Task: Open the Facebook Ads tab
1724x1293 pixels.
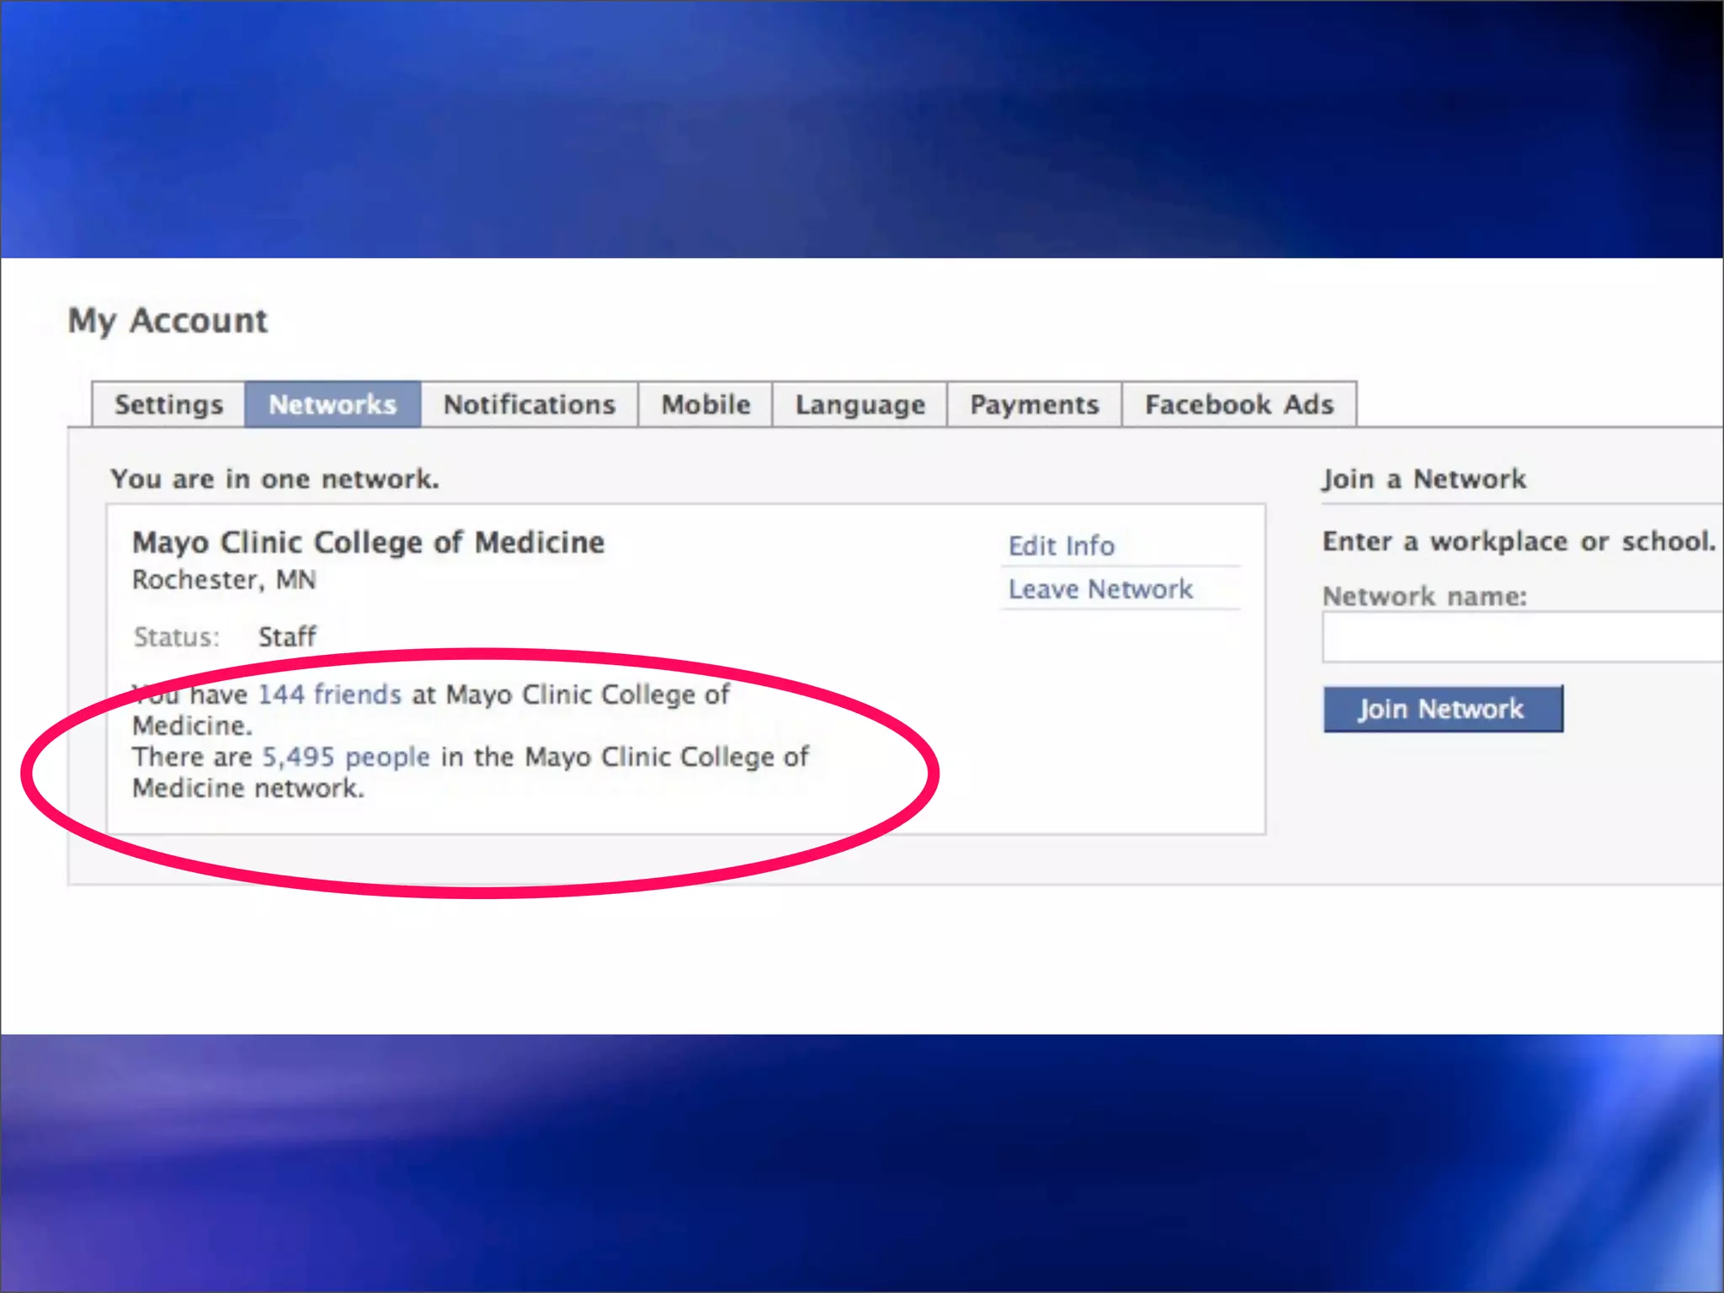Action: [1239, 405]
